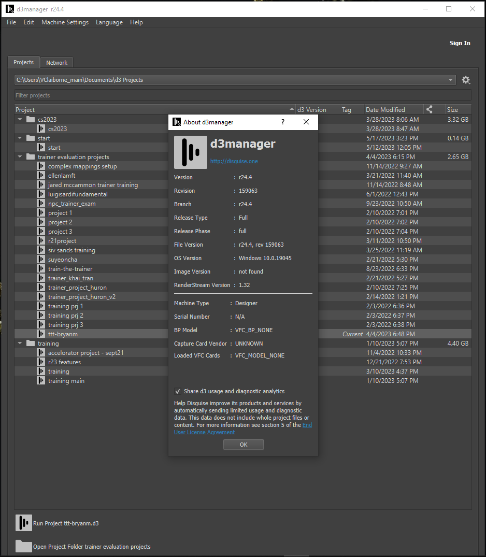
Task: Click the Run Project ttt-bryanm.d3 icon
Action: tap(23, 523)
